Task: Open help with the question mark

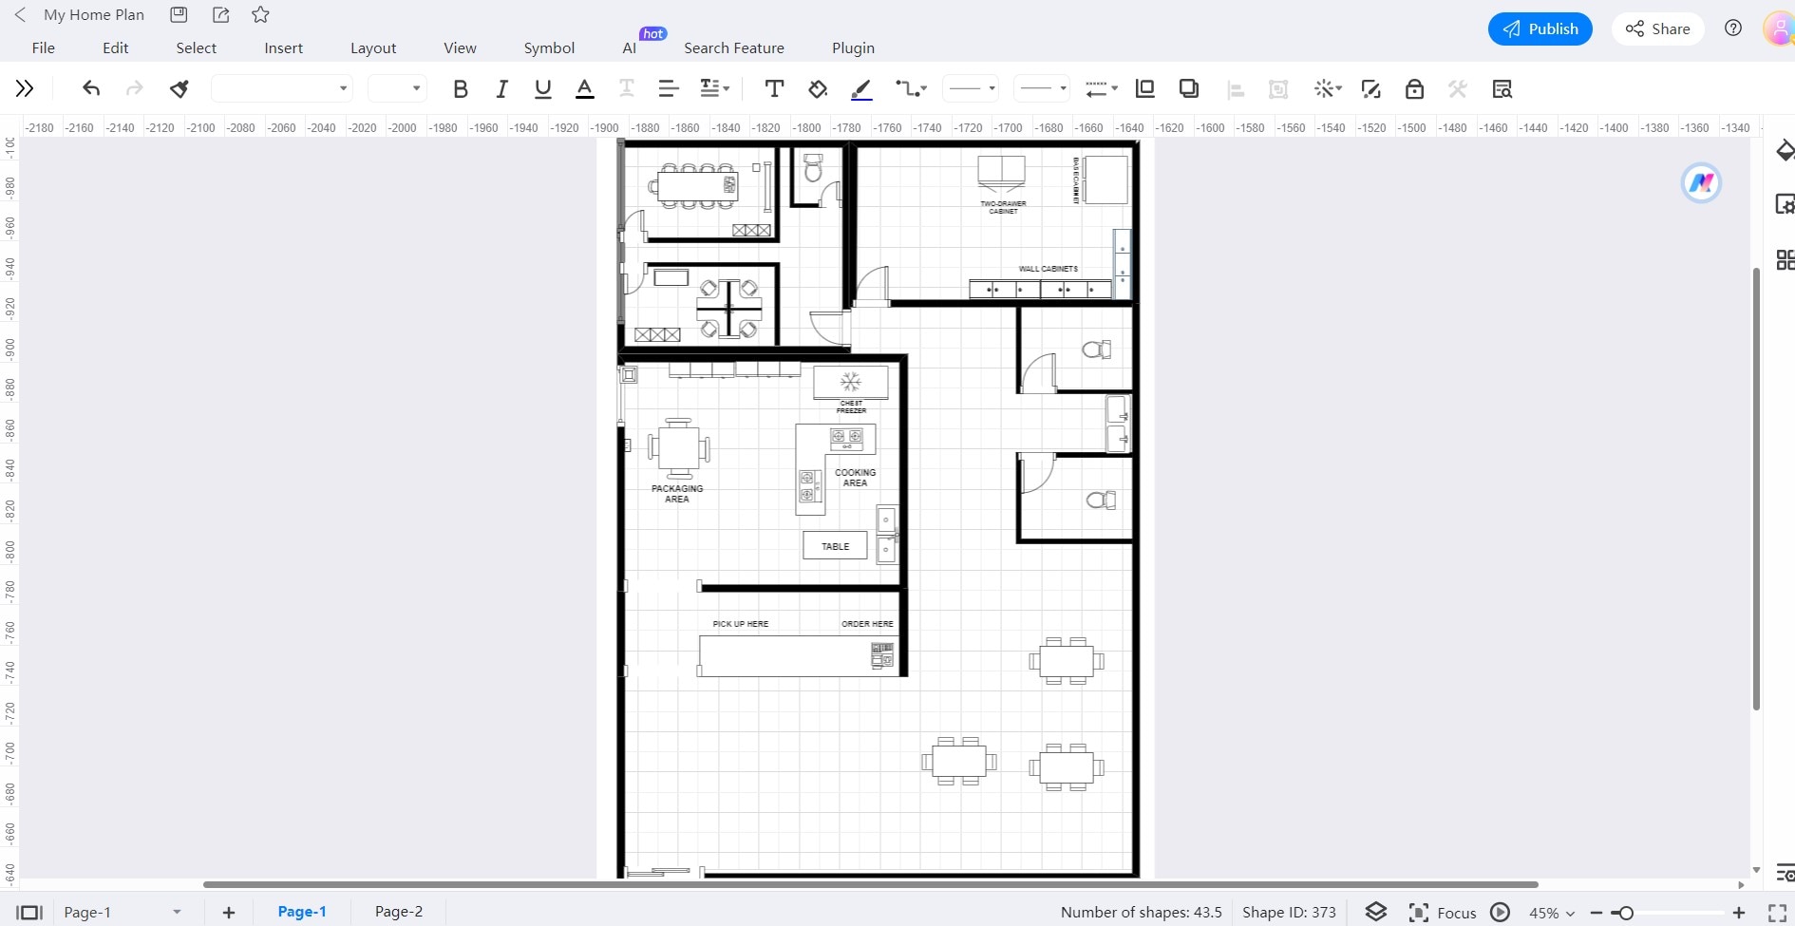Action: (1733, 28)
